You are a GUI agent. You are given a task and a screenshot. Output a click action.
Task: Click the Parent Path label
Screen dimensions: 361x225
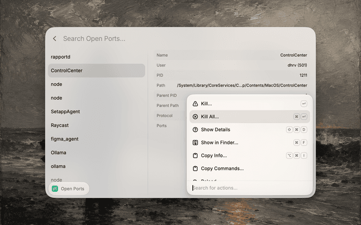tap(168, 106)
